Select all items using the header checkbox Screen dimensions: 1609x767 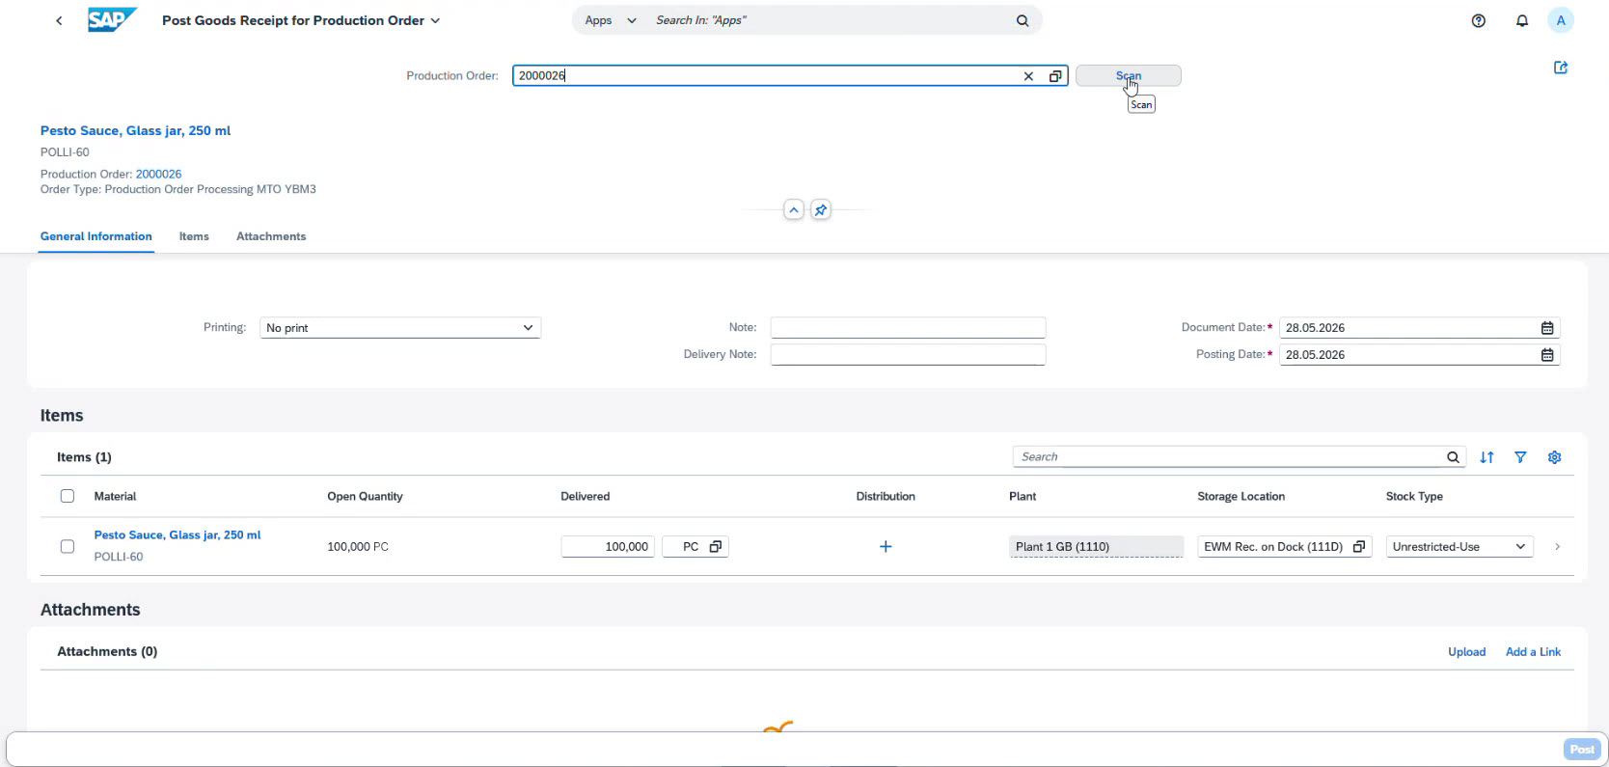click(68, 496)
